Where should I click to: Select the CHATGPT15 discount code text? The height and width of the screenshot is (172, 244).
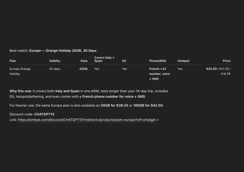pos(44,114)
